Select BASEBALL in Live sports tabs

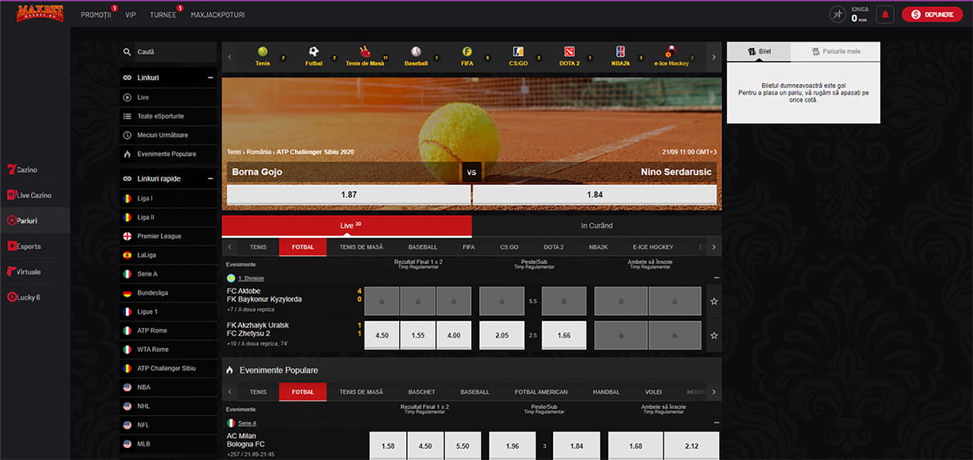pos(422,247)
